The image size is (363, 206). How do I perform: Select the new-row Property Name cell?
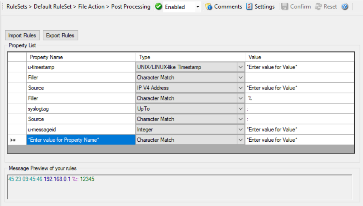[80, 140]
